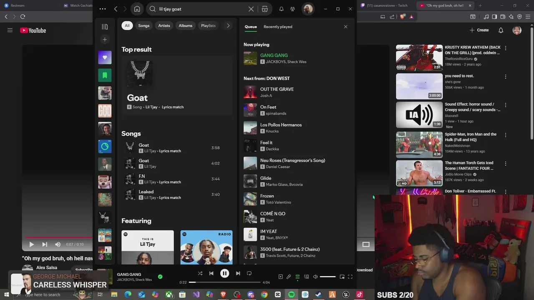Seek on the Spotify progress bar
This screenshot has height=300, width=534.
point(224,282)
